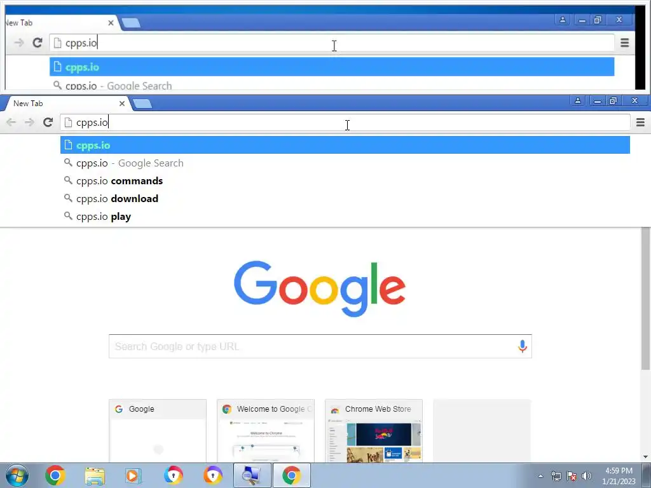
Task: Click the background window's address bar
Action: [x=332, y=43]
